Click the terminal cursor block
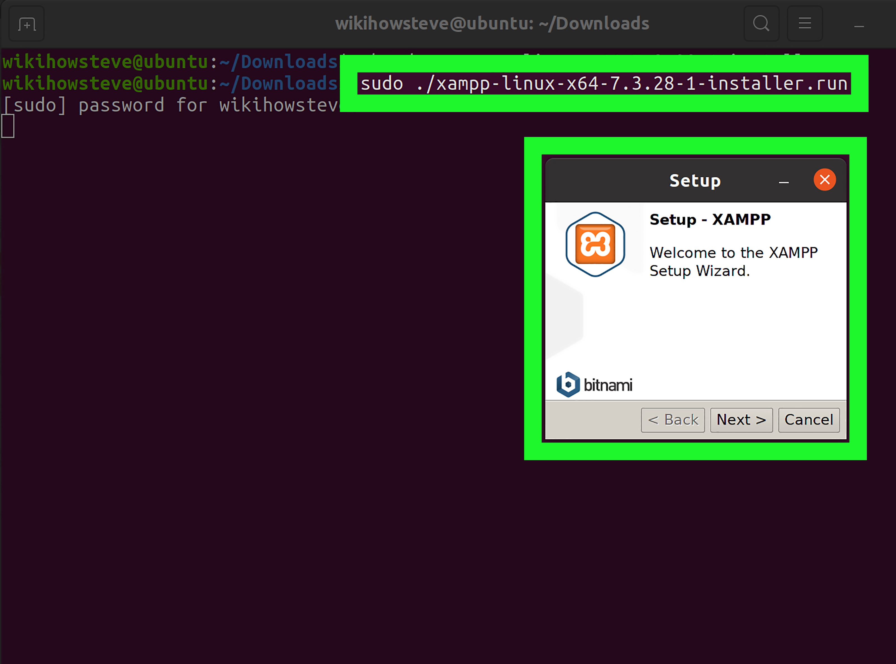The image size is (896, 664). point(8,126)
